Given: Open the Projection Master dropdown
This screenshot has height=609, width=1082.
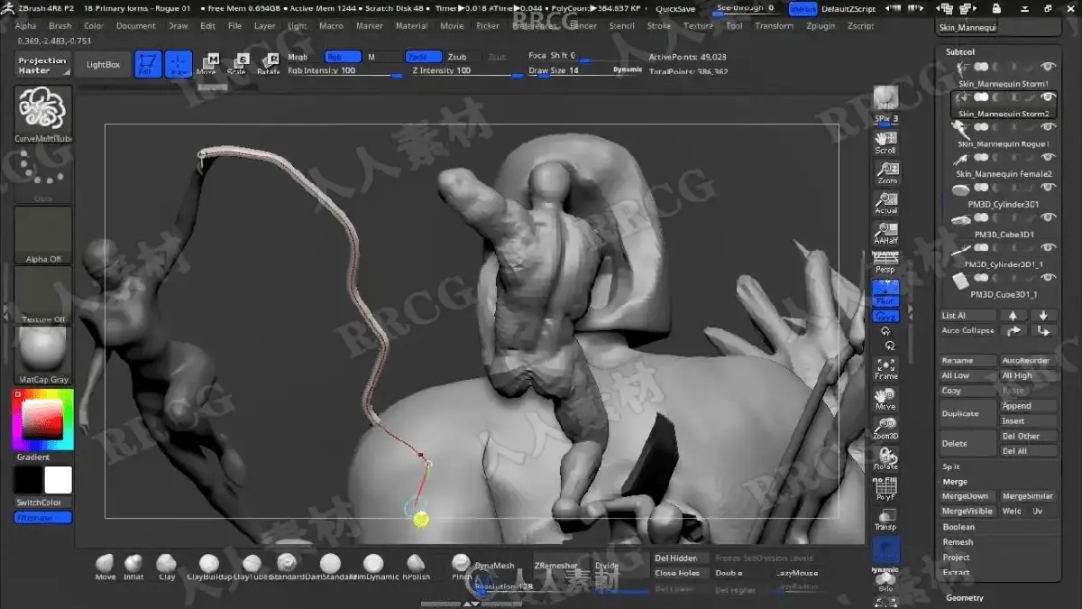Looking at the screenshot, I should [42, 66].
